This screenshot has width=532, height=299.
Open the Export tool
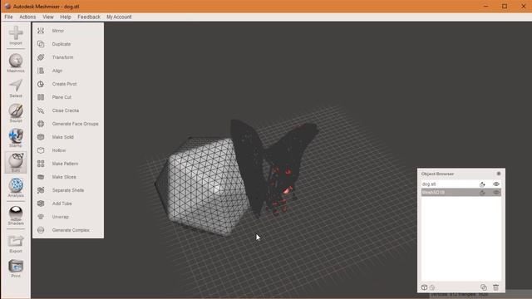coord(16,243)
